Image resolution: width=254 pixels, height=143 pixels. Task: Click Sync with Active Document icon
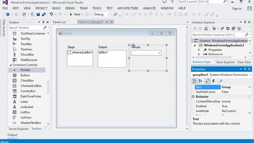(222, 29)
